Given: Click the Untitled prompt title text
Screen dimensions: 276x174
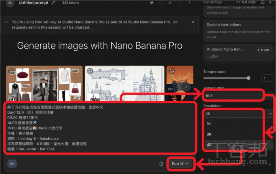Looking at the screenshot, I should click(x=33, y=3).
